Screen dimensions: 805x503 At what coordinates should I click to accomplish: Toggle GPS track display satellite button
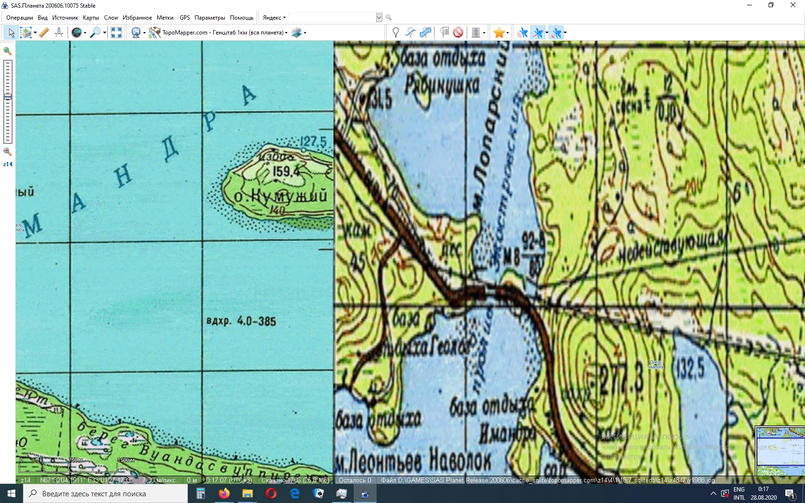(x=539, y=33)
